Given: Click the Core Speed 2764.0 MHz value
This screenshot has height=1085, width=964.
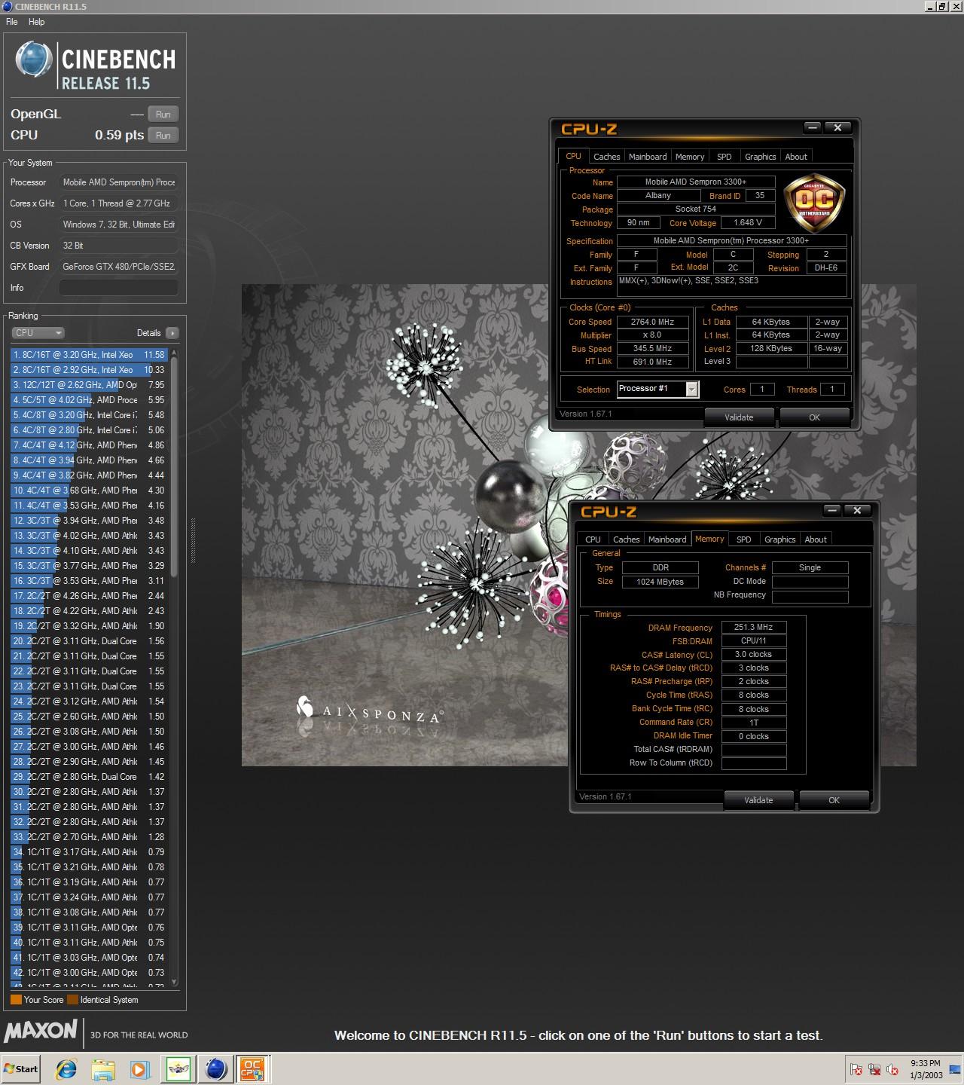Looking at the screenshot, I should pyautogui.click(x=652, y=322).
